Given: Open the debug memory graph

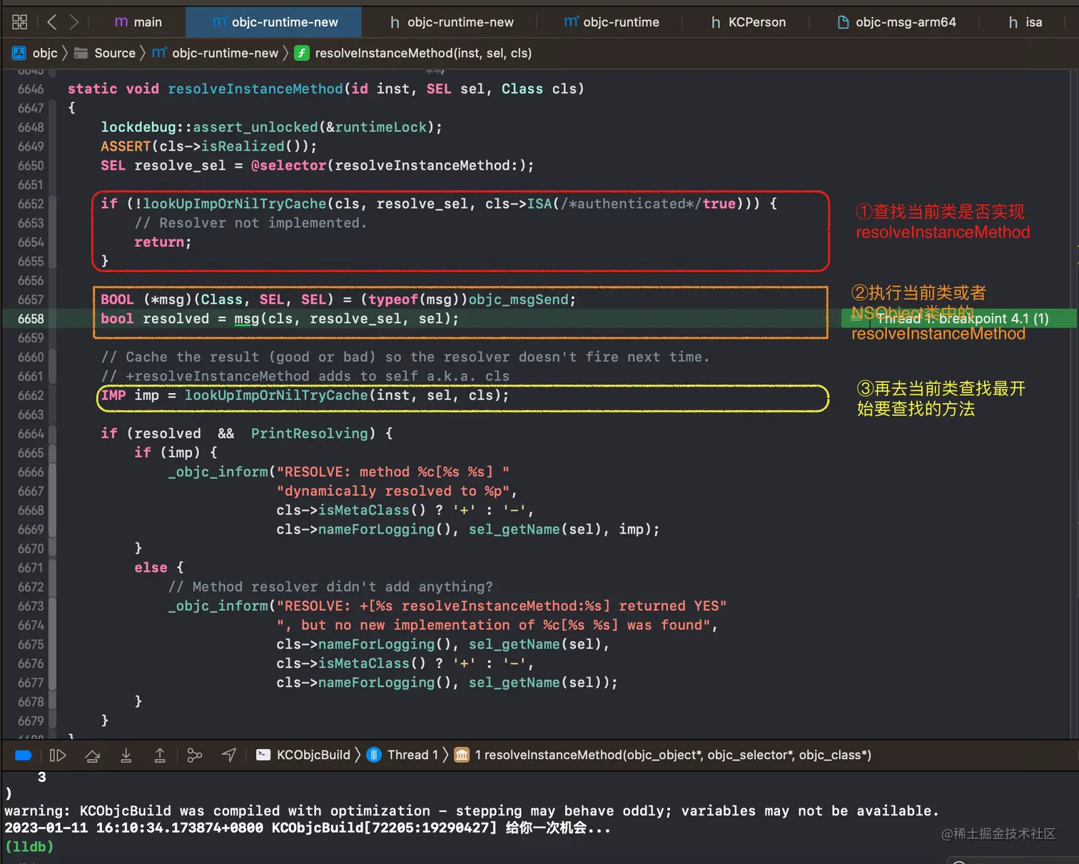Looking at the screenshot, I should point(194,756).
